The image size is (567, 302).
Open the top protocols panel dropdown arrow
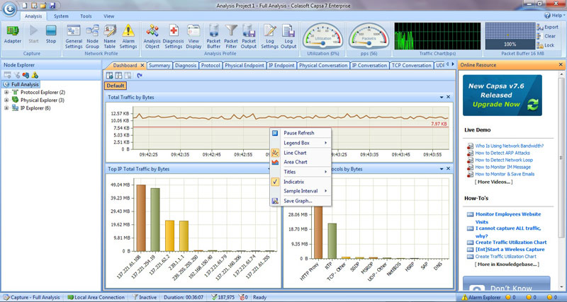pyautogui.click(x=442, y=169)
